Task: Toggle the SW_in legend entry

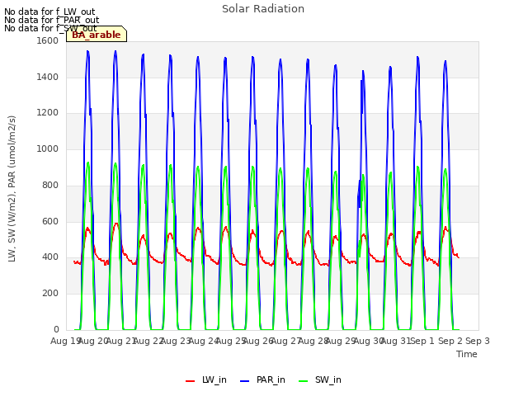Action: tap(320, 380)
